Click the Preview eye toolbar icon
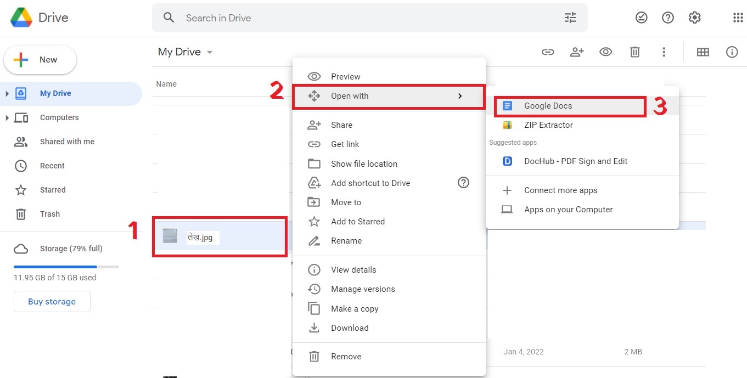Image resolution: width=747 pixels, height=378 pixels. pyautogui.click(x=606, y=52)
